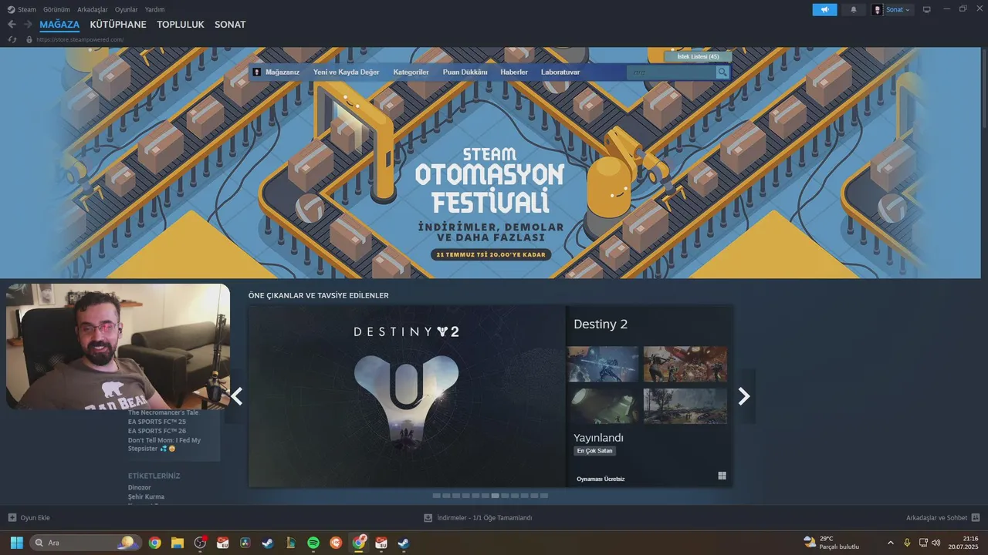Screen dimensions: 988x555
Task: Open the friends chat icon at bottom right
Action: tap(976, 517)
